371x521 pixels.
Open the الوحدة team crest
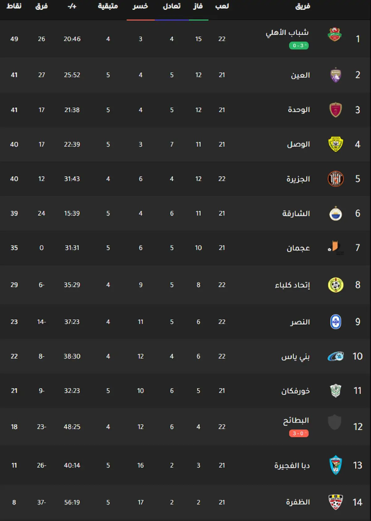(x=335, y=110)
